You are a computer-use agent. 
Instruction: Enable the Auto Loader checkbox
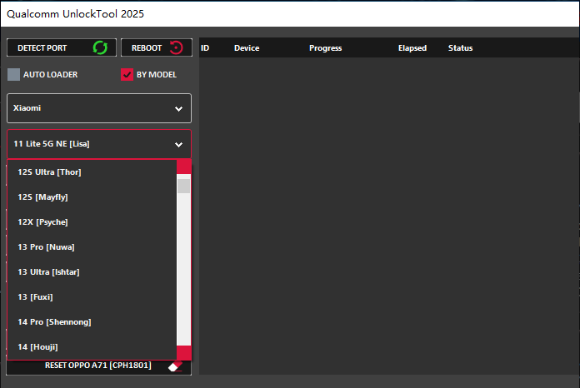[13, 74]
